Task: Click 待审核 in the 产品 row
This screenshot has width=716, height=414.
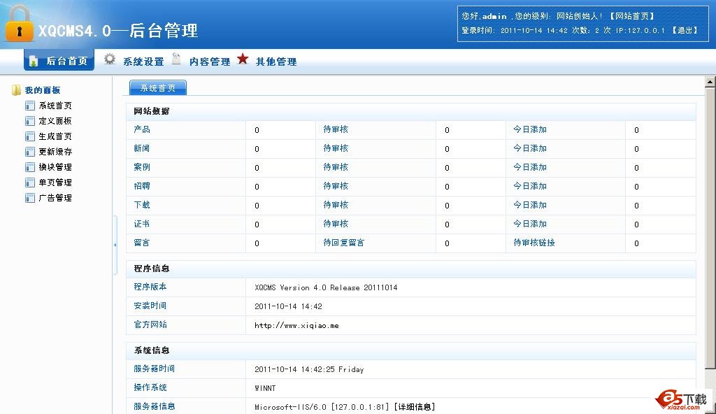Action: 336,129
